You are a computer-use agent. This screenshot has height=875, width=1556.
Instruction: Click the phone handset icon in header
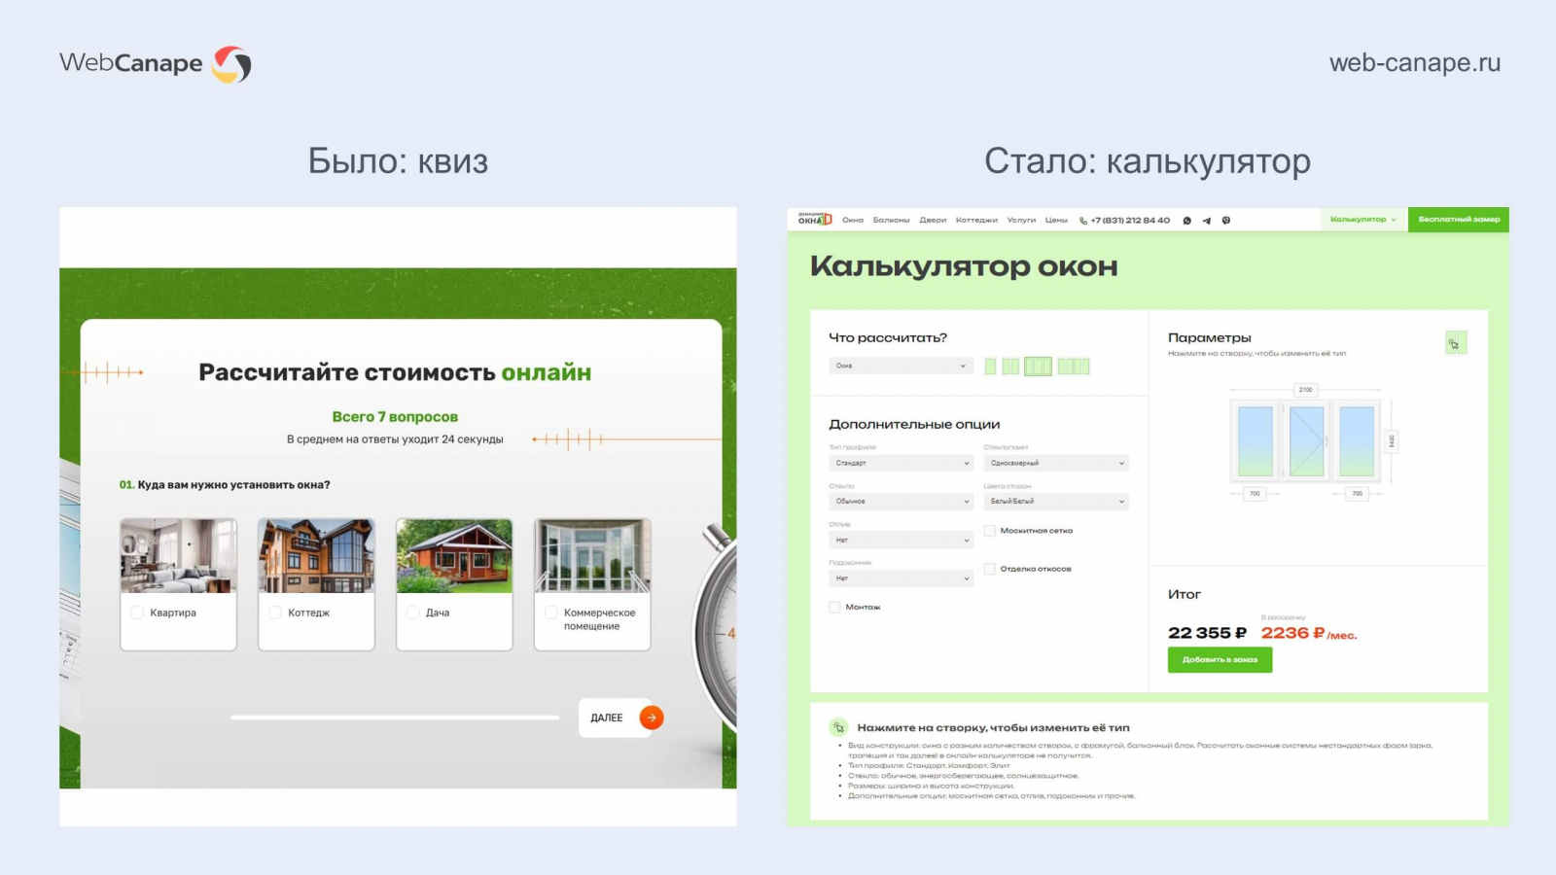click(x=1083, y=221)
